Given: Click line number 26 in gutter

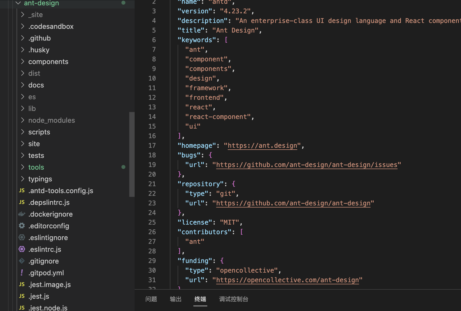Looking at the screenshot, I should 152,232.
